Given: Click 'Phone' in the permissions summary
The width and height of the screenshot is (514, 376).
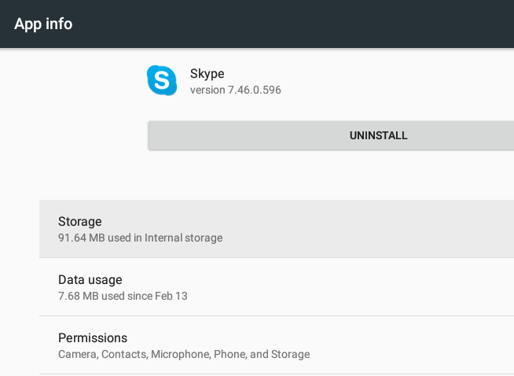Looking at the screenshot, I should coord(229,355).
